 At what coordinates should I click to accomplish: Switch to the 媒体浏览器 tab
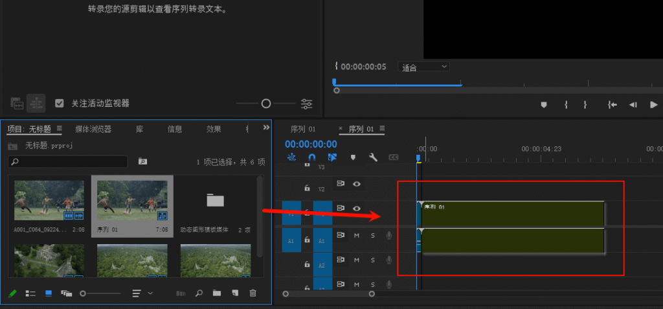point(93,129)
